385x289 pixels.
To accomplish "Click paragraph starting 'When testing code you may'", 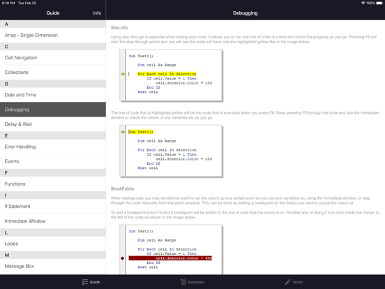I will pyautogui.click(x=241, y=200).
